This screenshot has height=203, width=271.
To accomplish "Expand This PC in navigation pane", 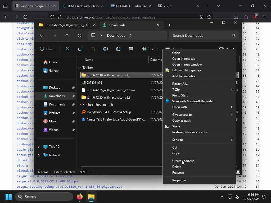I will pos(39,147).
